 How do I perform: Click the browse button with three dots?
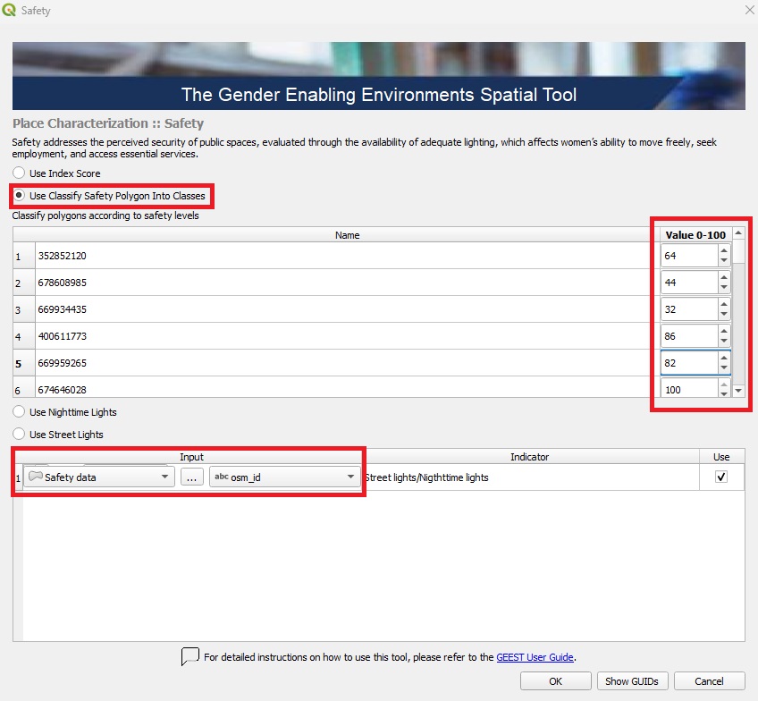point(191,477)
